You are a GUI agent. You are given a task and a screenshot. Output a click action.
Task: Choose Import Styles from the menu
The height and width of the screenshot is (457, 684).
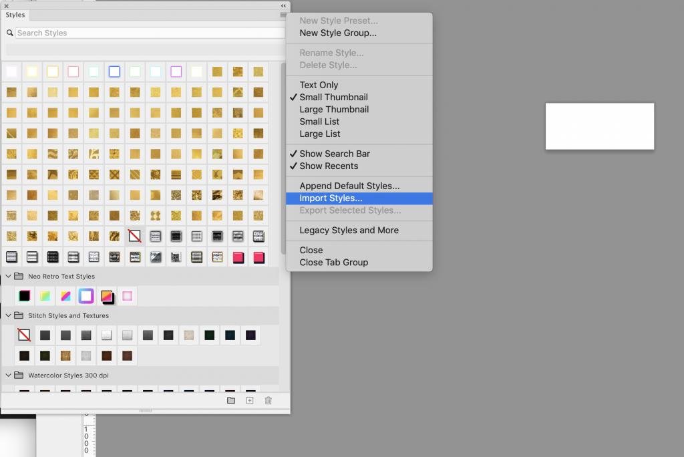tap(331, 198)
